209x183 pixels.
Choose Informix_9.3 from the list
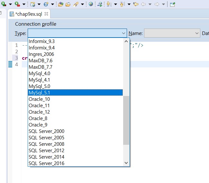tap(75, 41)
